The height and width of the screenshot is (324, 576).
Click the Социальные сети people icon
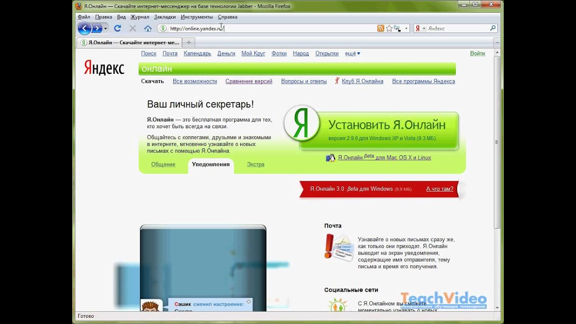[x=337, y=305]
